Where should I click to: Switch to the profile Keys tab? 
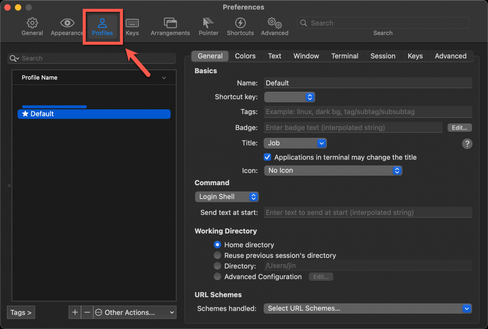pos(415,56)
